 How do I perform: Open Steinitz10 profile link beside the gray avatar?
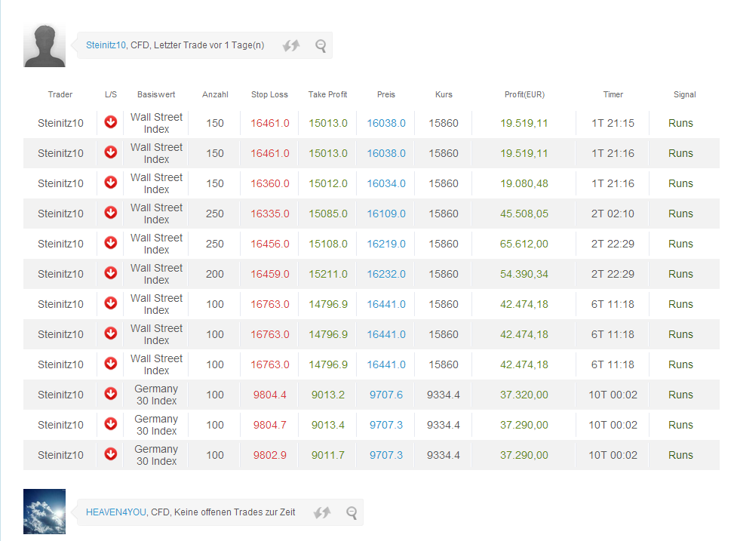pos(106,45)
